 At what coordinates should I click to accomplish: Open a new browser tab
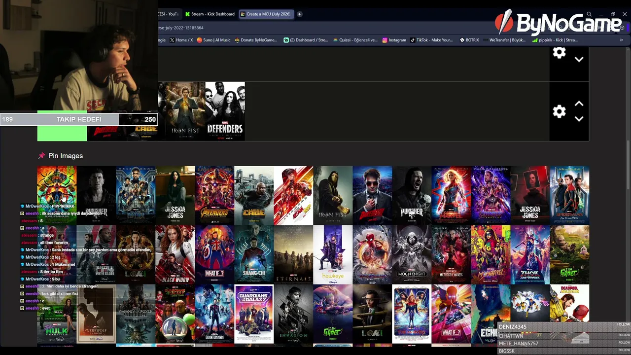tap(299, 14)
